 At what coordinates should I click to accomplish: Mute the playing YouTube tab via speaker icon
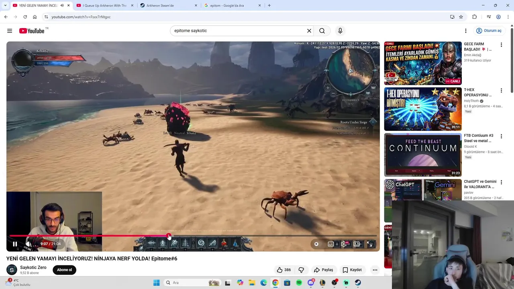point(62,6)
